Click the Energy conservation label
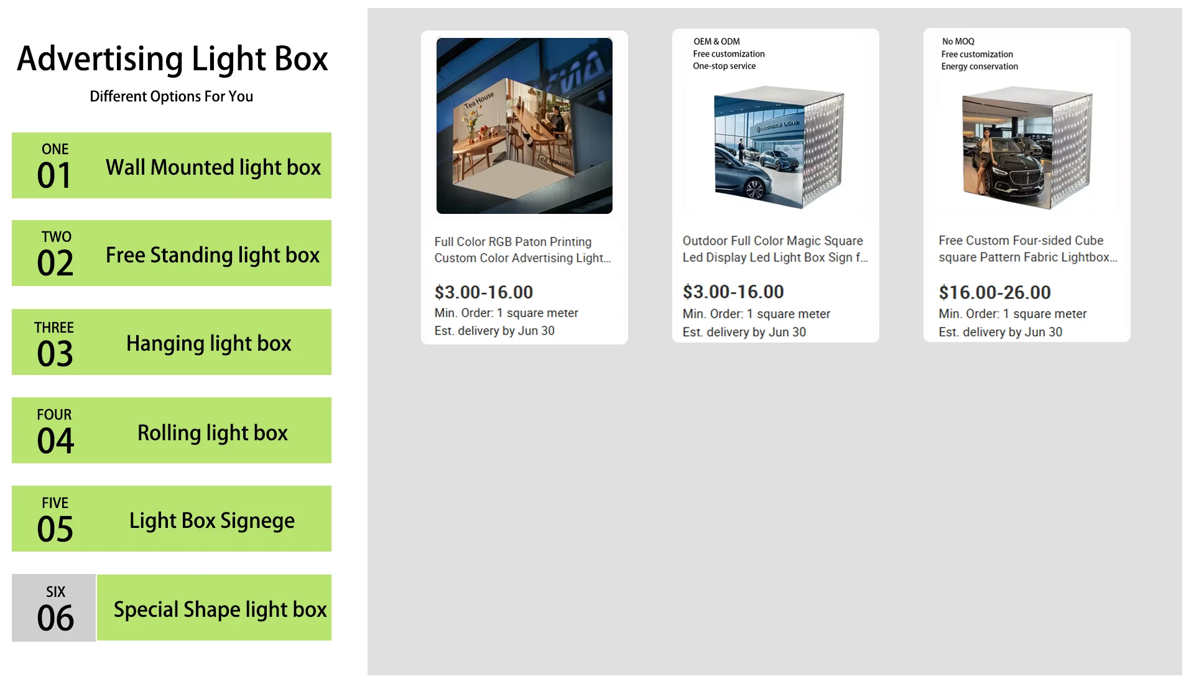 click(x=979, y=67)
